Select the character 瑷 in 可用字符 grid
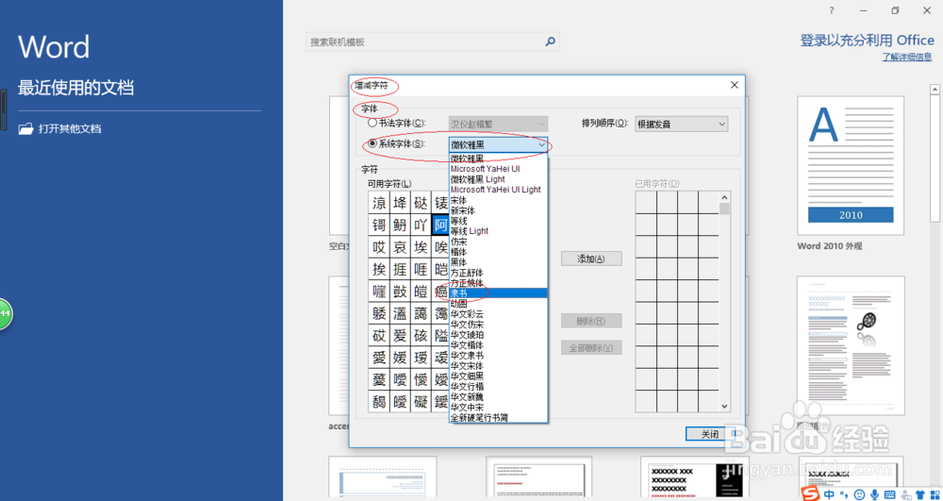The width and height of the screenshot is (943, 501). pos(421,359)
